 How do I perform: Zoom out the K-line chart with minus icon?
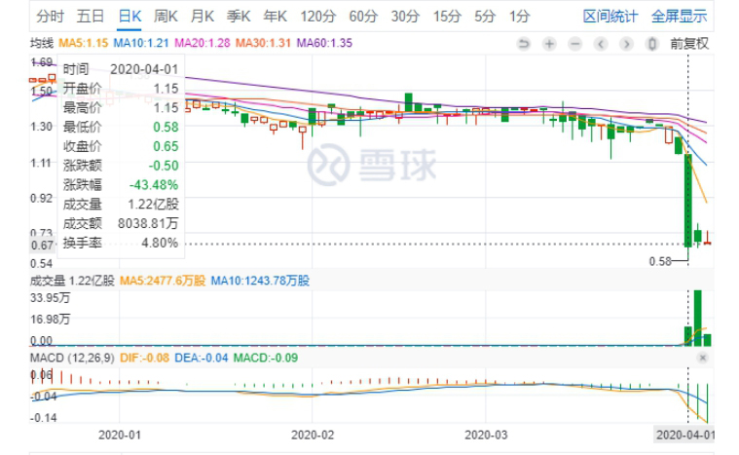(x=575, y=44)
